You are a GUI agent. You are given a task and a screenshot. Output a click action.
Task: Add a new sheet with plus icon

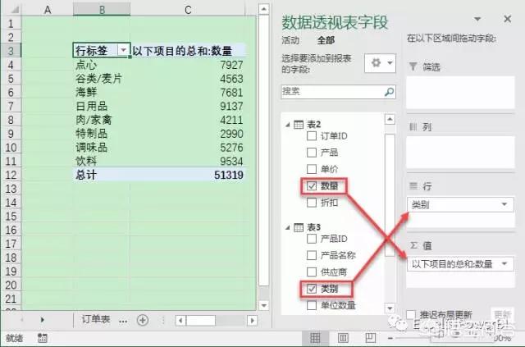click(143, 320)
